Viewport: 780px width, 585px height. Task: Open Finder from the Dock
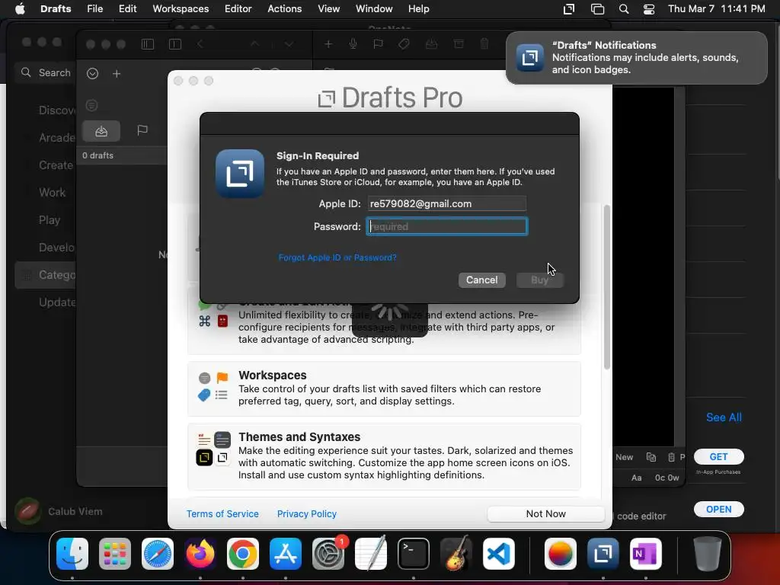(72, 554)
